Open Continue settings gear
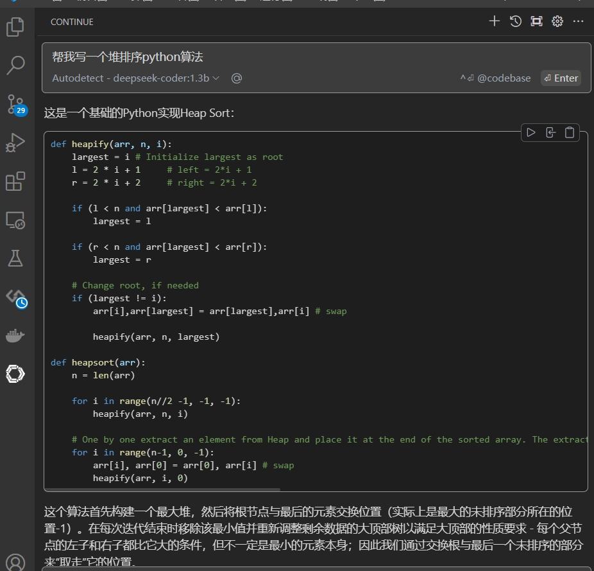The image size is (594, 571). 557,21
